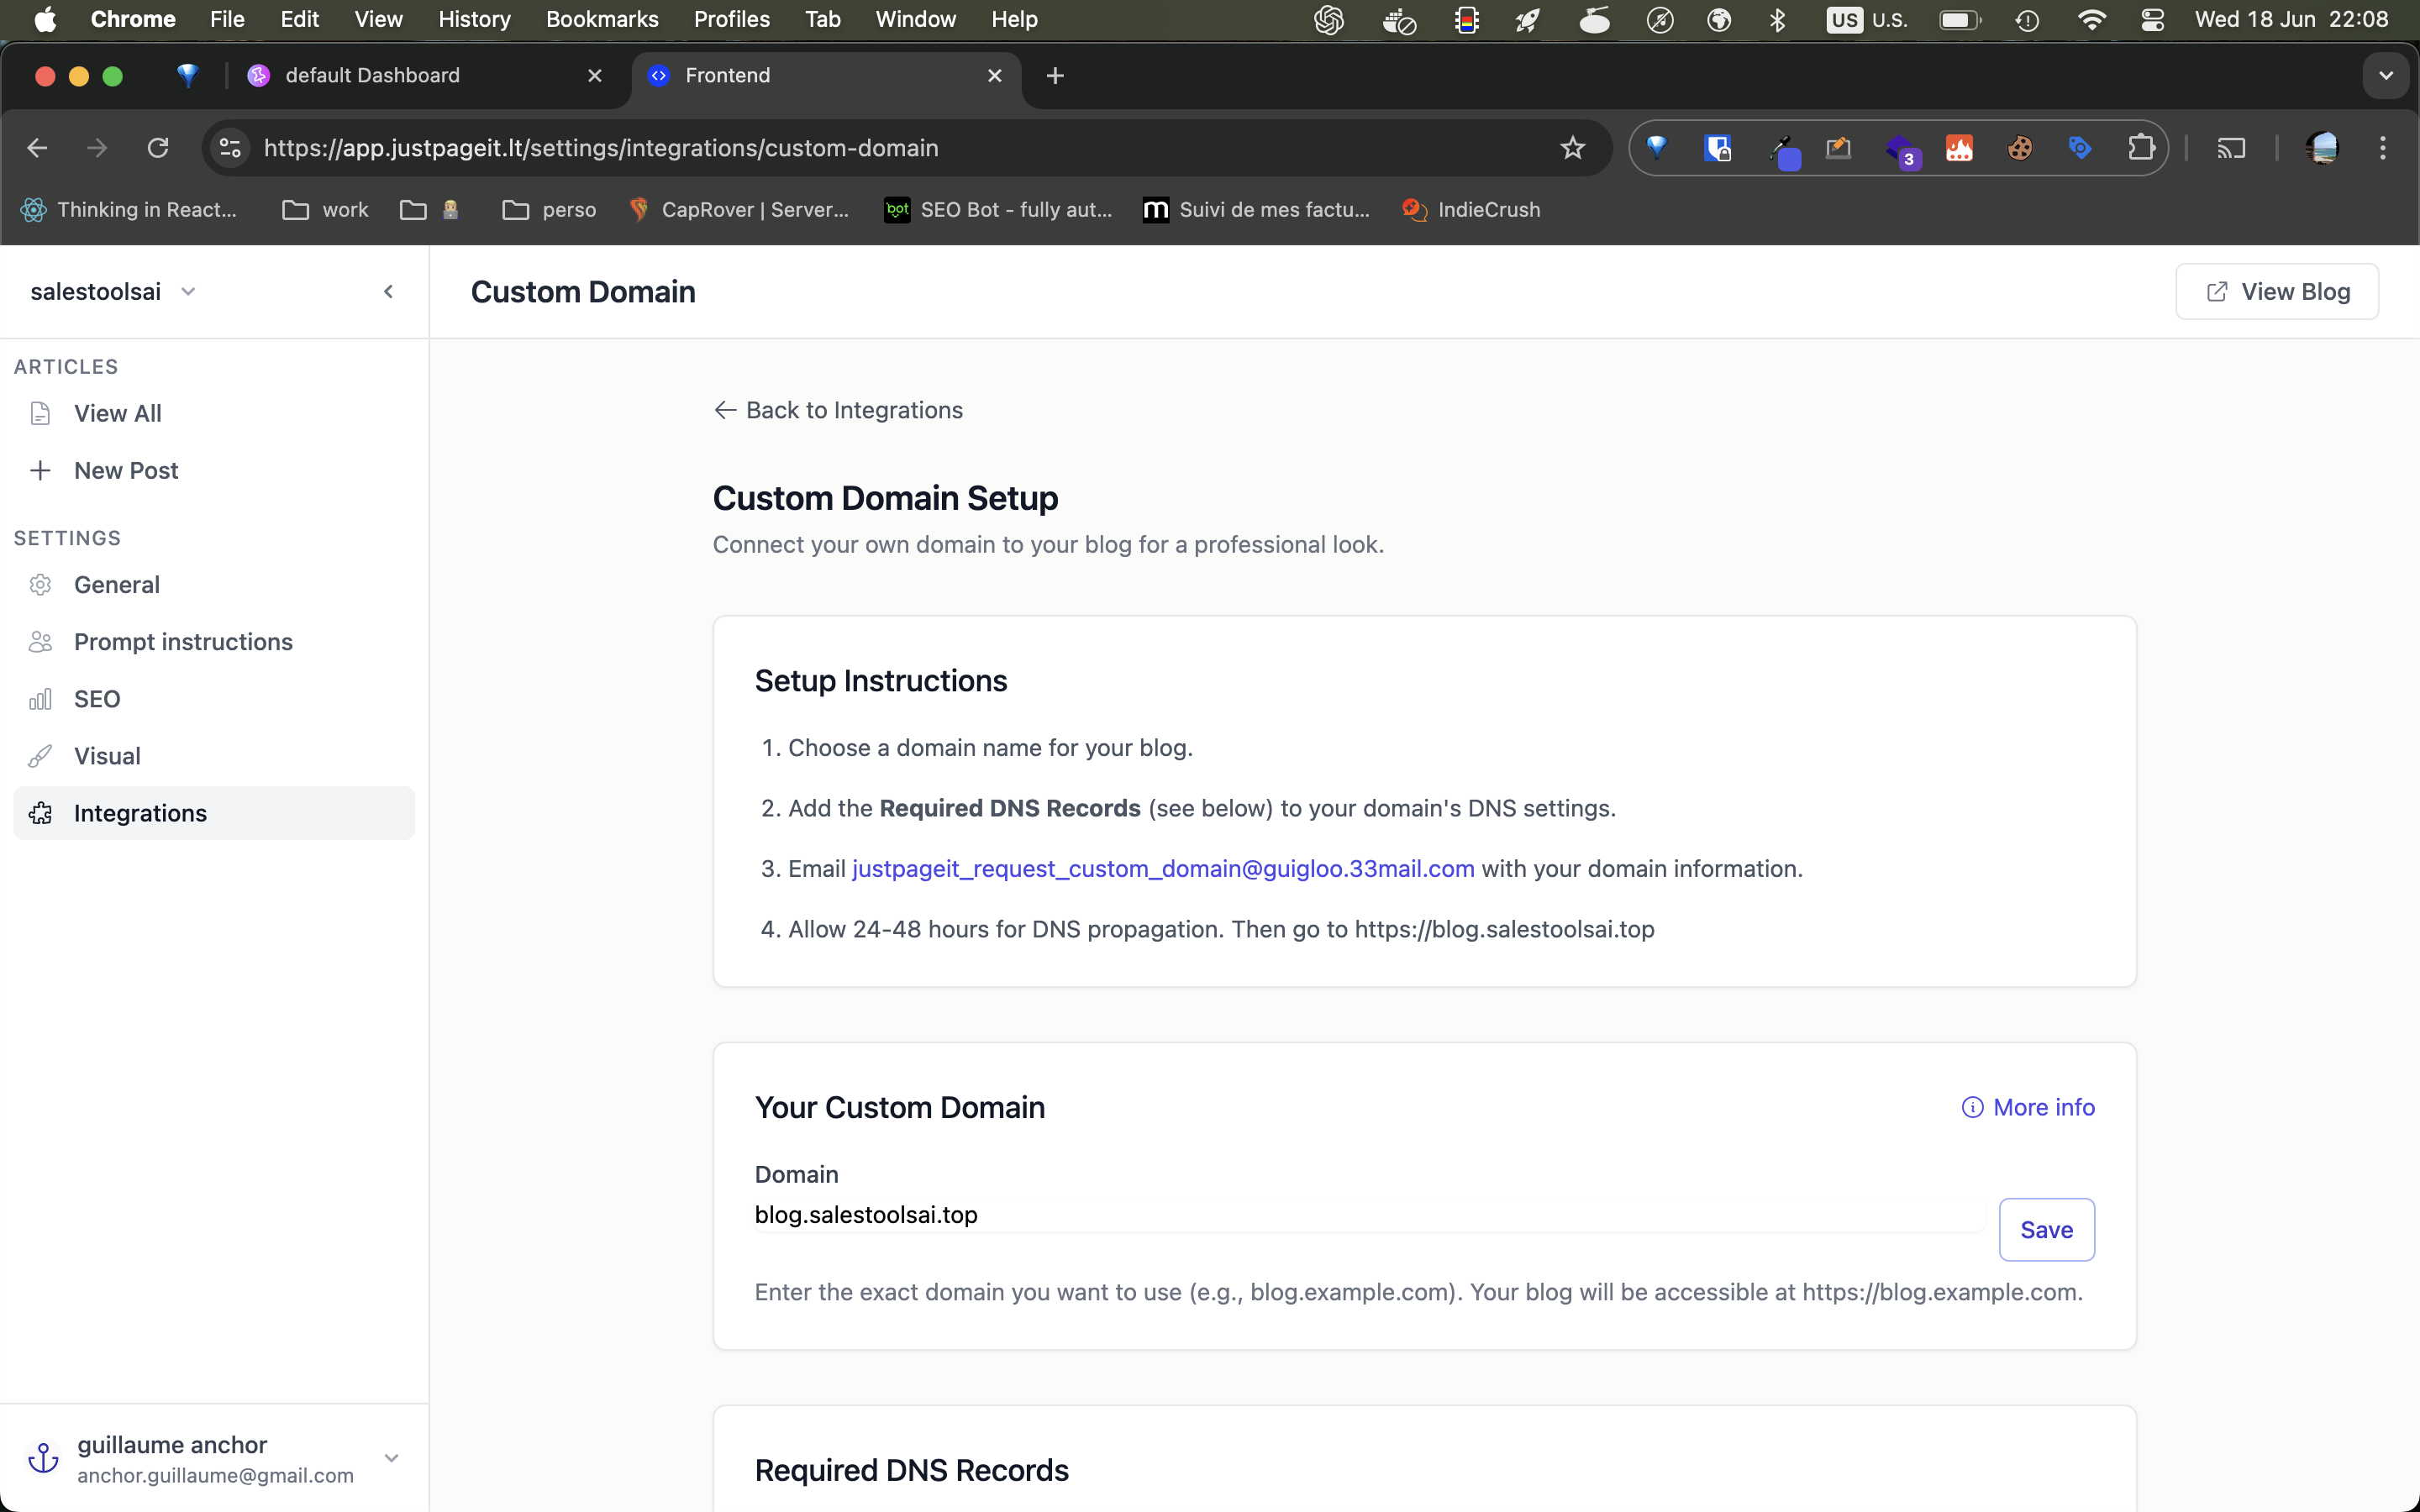The height and width of the screenshot is (1512, 2420).
Task: Open the Window menu
Action: pos(915,19)
